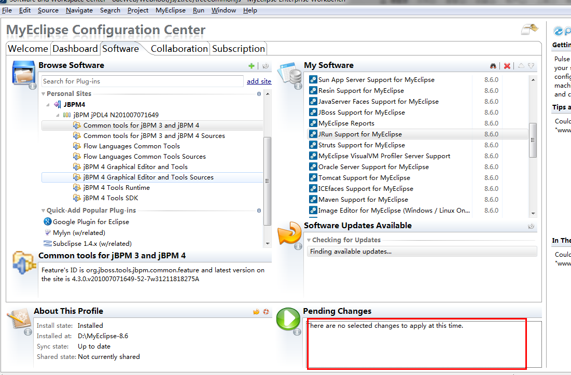Click the icon beside MyEclipse Reports

click(x=313, y=123)
